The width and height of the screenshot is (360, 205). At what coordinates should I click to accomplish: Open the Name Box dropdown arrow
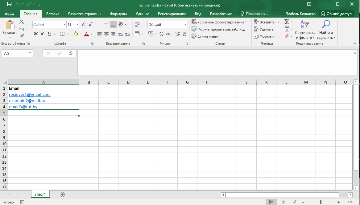(30, 53)
